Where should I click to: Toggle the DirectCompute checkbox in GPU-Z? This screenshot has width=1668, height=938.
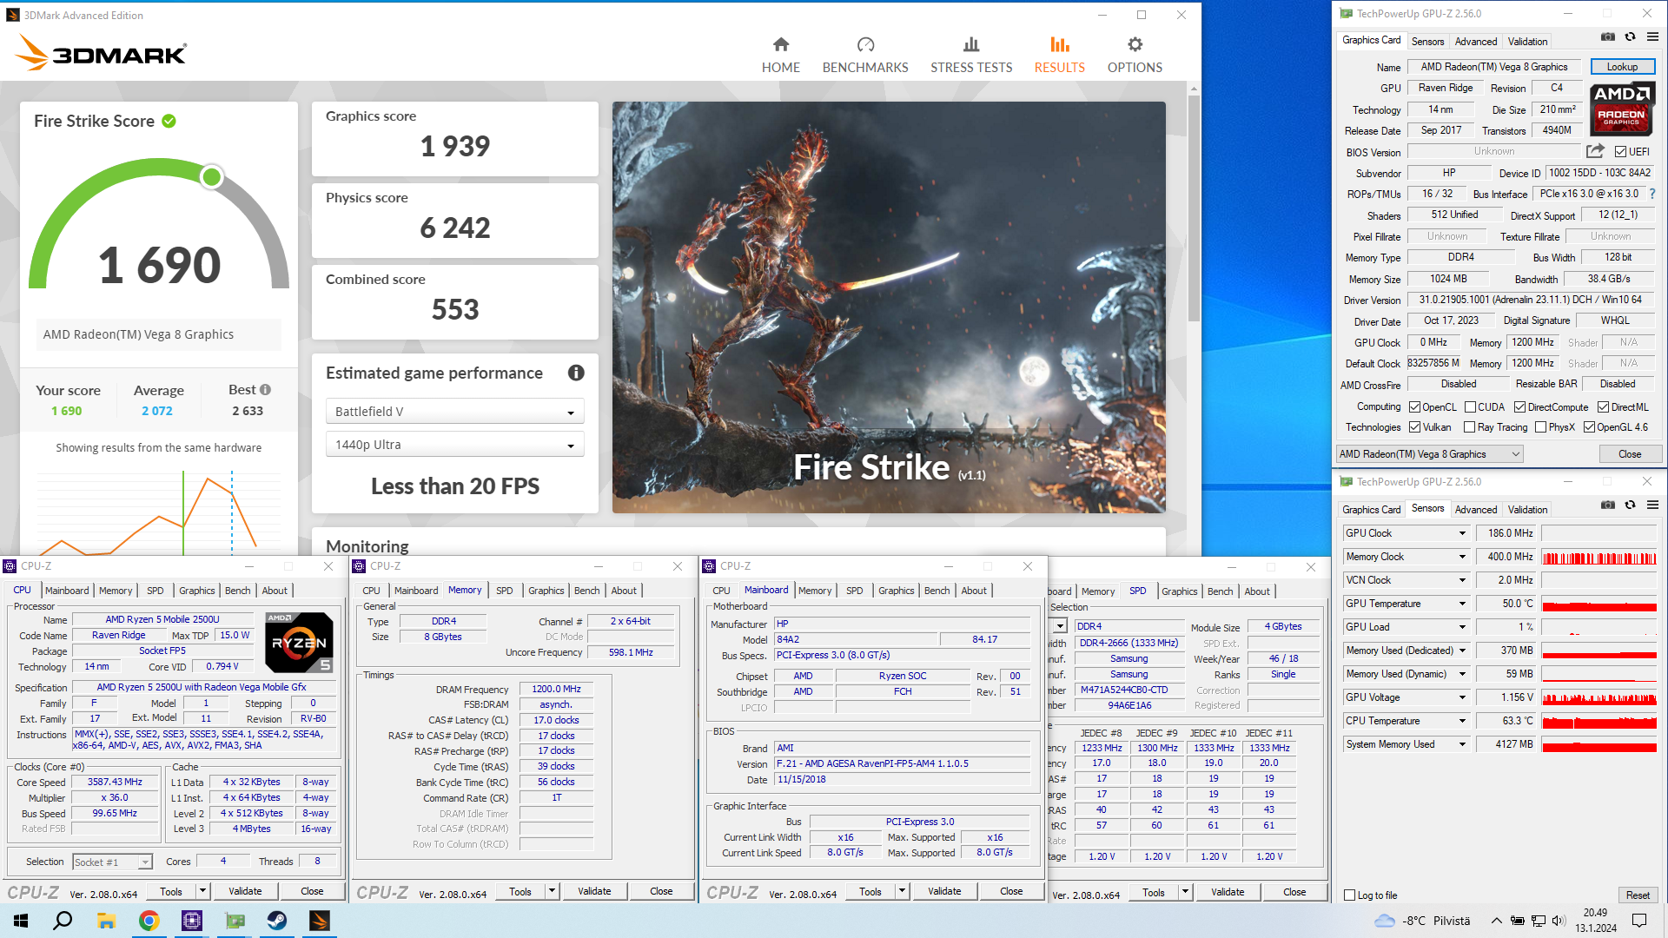tap(1519, 407)
